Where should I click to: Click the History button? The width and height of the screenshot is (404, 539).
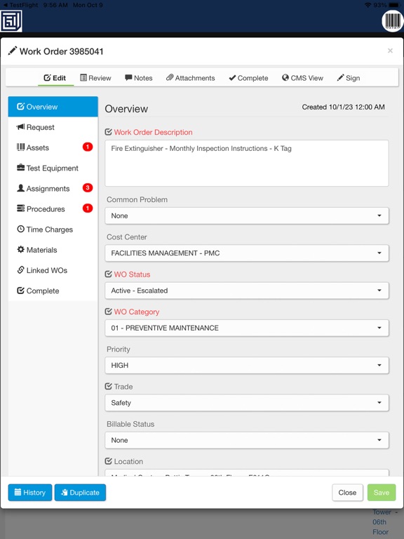pos(30,493)
